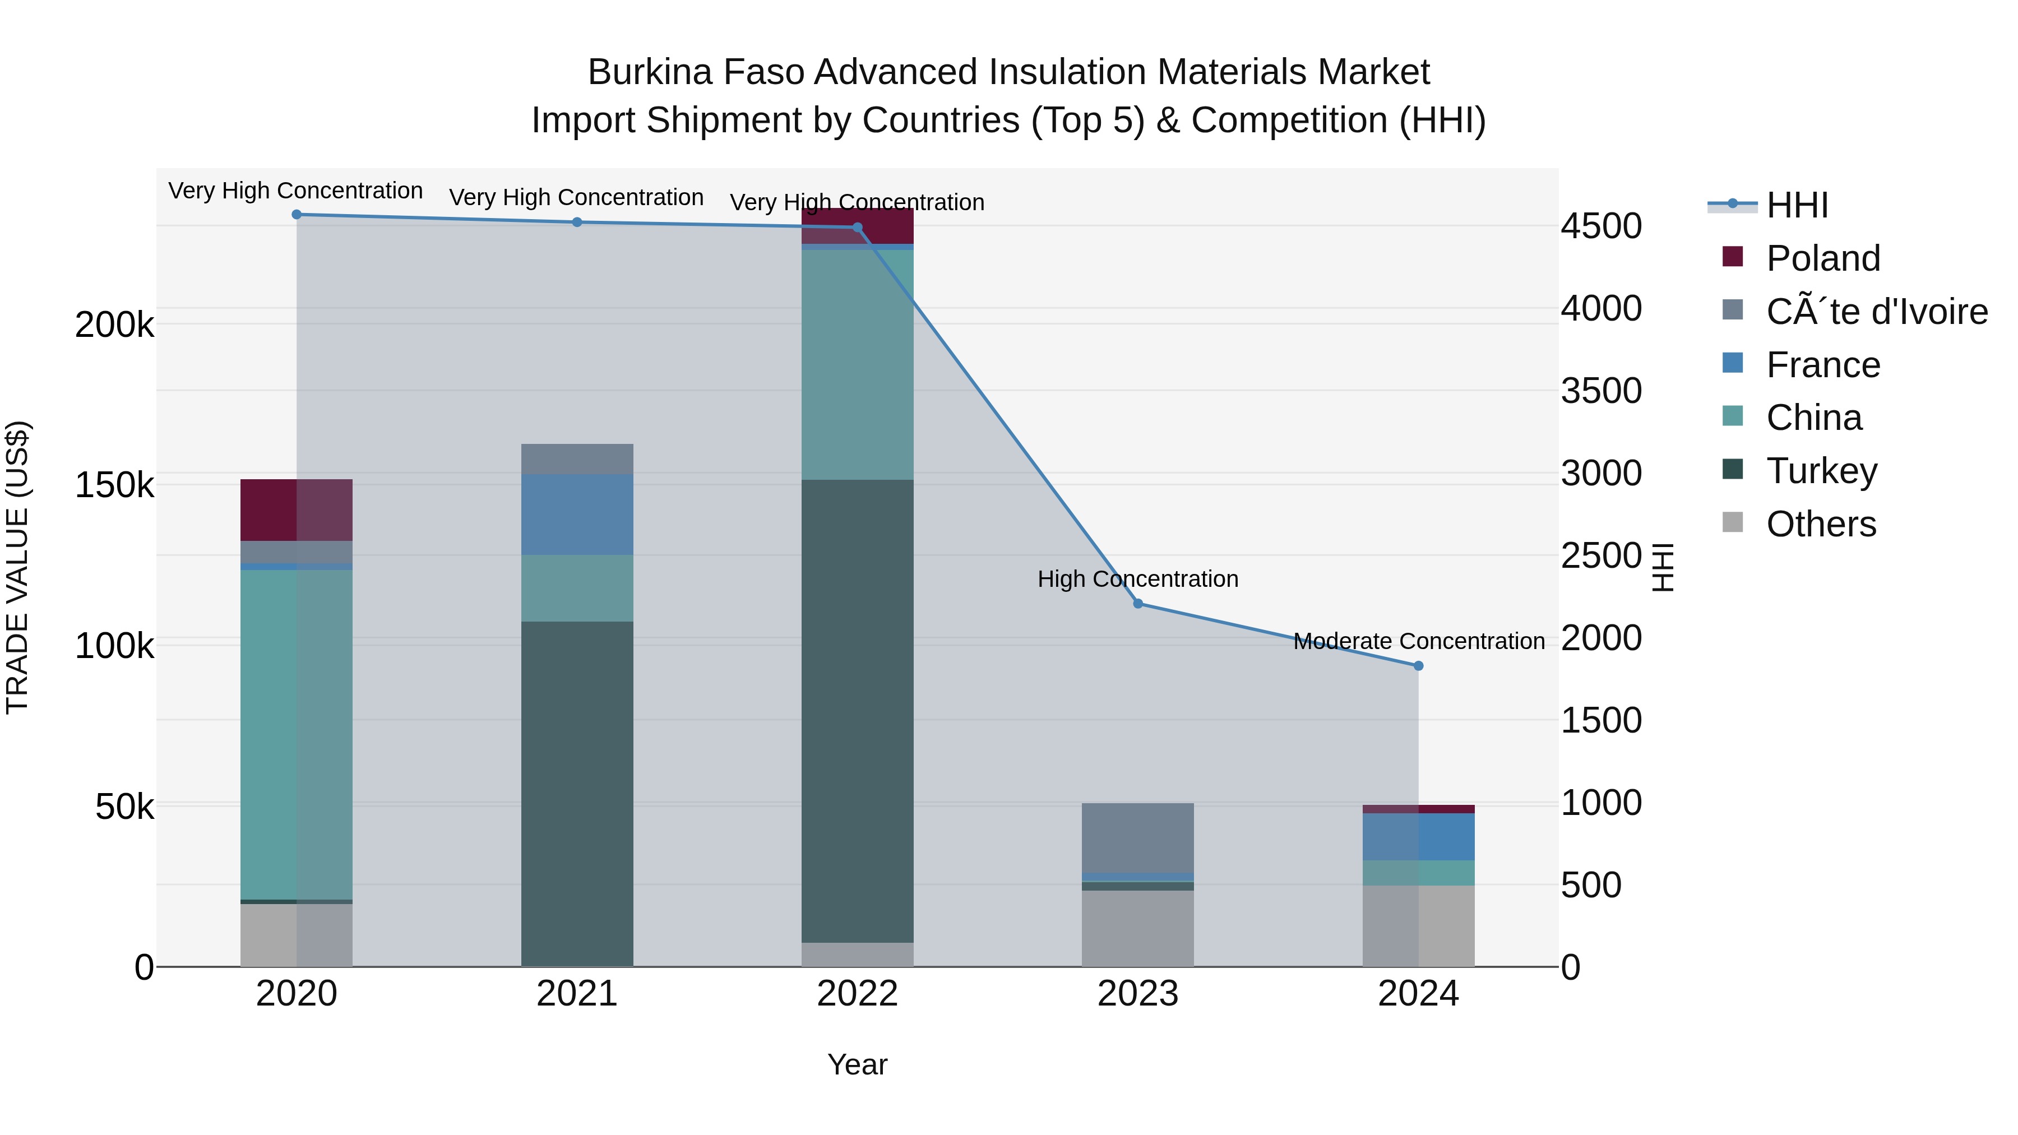Toggle the China legend entry label
Image resolution: width=2018 pixels, height=1135 pixels.
click(x=1815, y=418)
